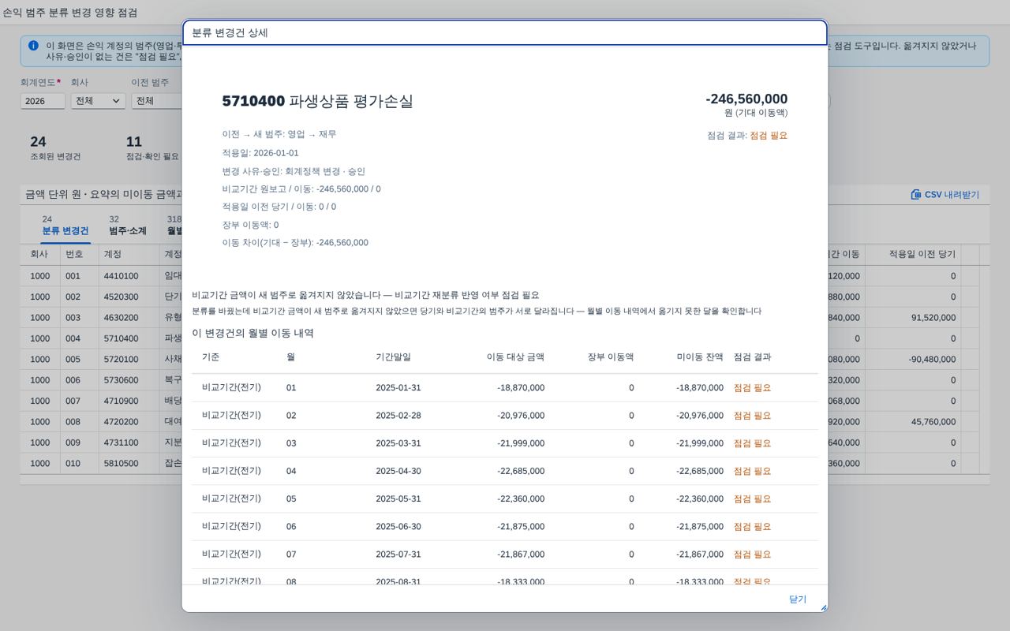Click 이 변경건의 월별 이동 내역 heading
Viewport: 1010px width, 631px height.
coord(252,333)
